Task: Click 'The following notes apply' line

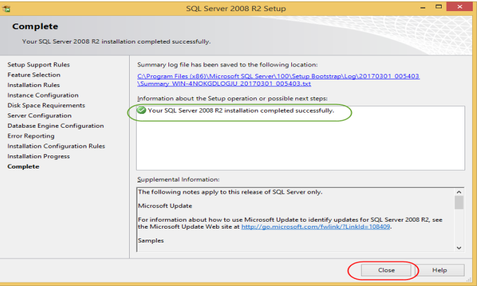Action: click(230, 192)
